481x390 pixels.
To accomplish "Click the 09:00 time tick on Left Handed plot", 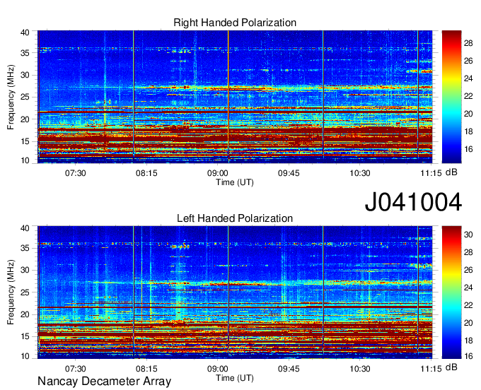I will click(217, 369).
